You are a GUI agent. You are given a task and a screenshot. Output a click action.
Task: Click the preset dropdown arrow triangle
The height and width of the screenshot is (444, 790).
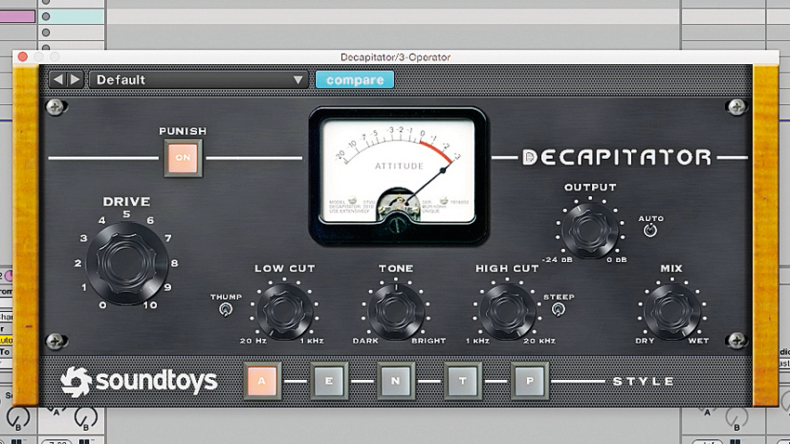(297, 80)
